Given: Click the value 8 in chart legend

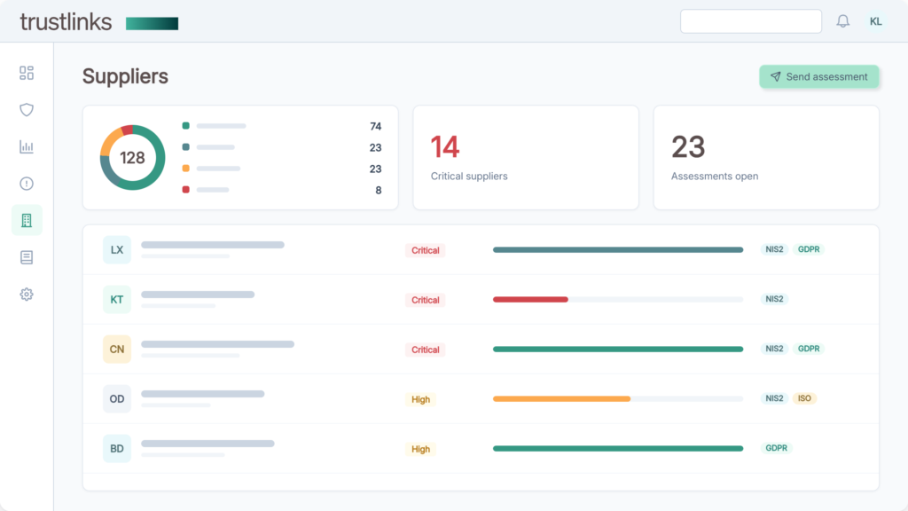Looking at the screenshot, I should click(x=378, y=190).
